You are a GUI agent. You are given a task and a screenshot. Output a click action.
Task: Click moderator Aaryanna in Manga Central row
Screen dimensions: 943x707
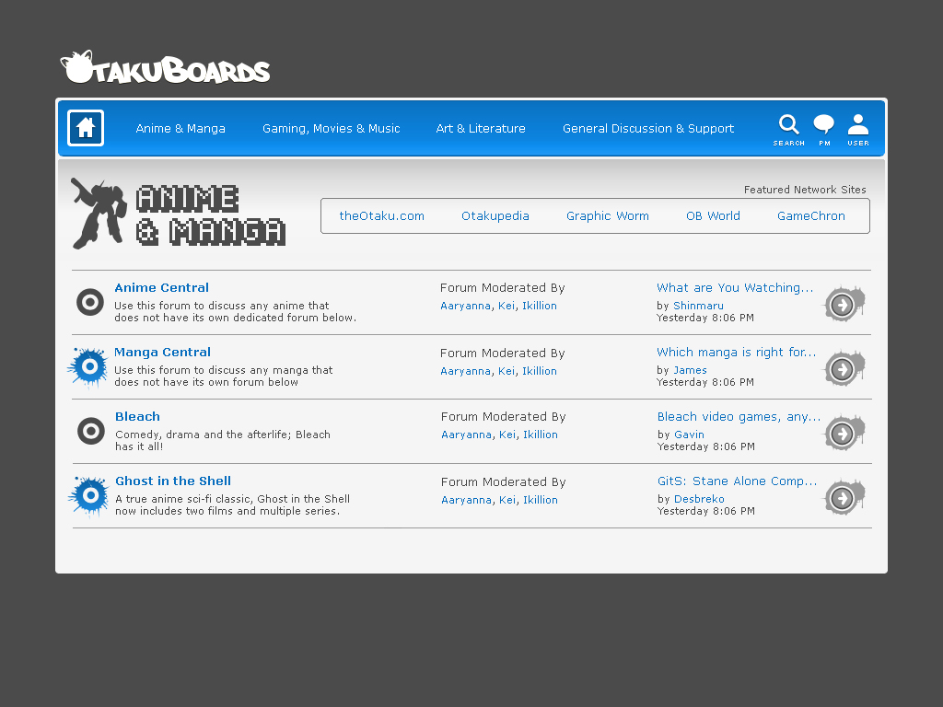click(465, 371)
